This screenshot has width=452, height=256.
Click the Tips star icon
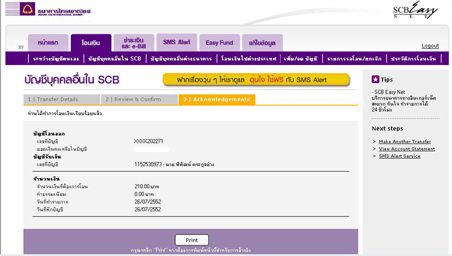pos(375,79)
